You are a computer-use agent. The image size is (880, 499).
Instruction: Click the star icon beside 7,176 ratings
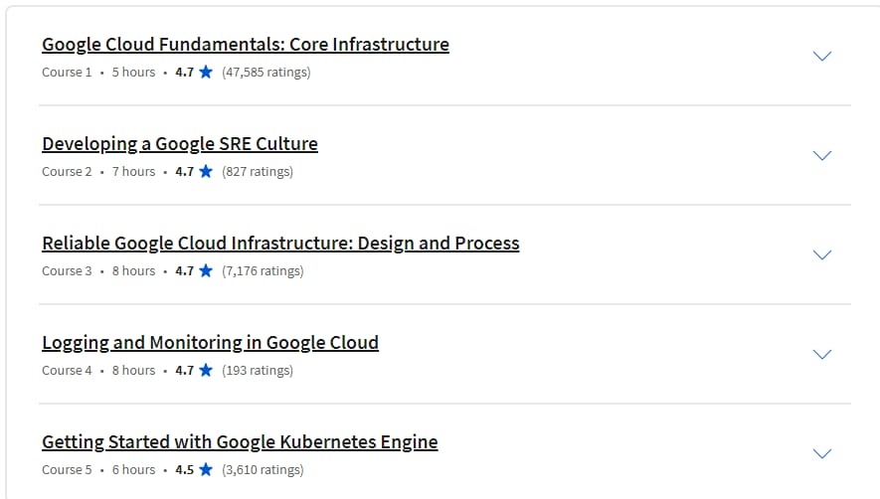point(206,271)
